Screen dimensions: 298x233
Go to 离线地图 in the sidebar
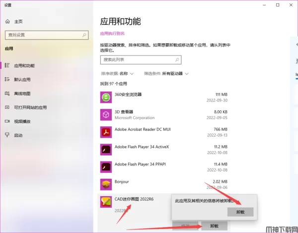point(22,93)
